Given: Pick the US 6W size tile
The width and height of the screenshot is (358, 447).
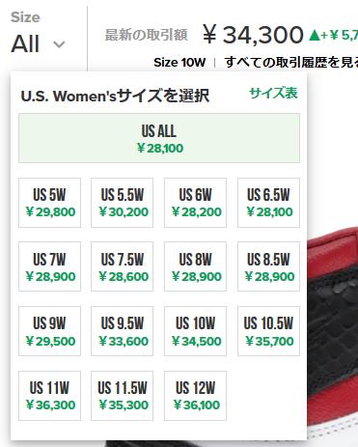Looking at the screenshot, I should click(x=195, y=203).
